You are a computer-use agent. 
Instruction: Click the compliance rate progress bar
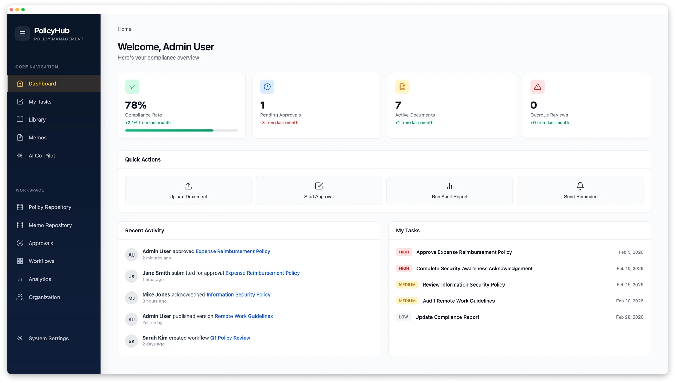coord(181,130)
